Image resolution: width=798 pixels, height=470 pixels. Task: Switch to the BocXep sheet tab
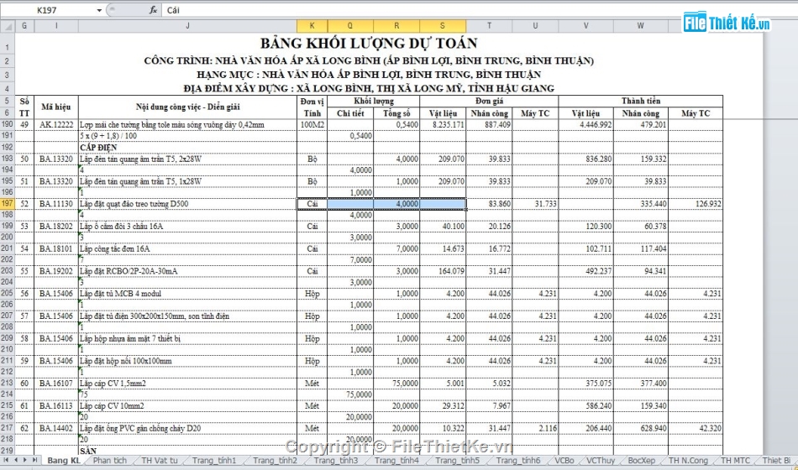pos(641,460)
